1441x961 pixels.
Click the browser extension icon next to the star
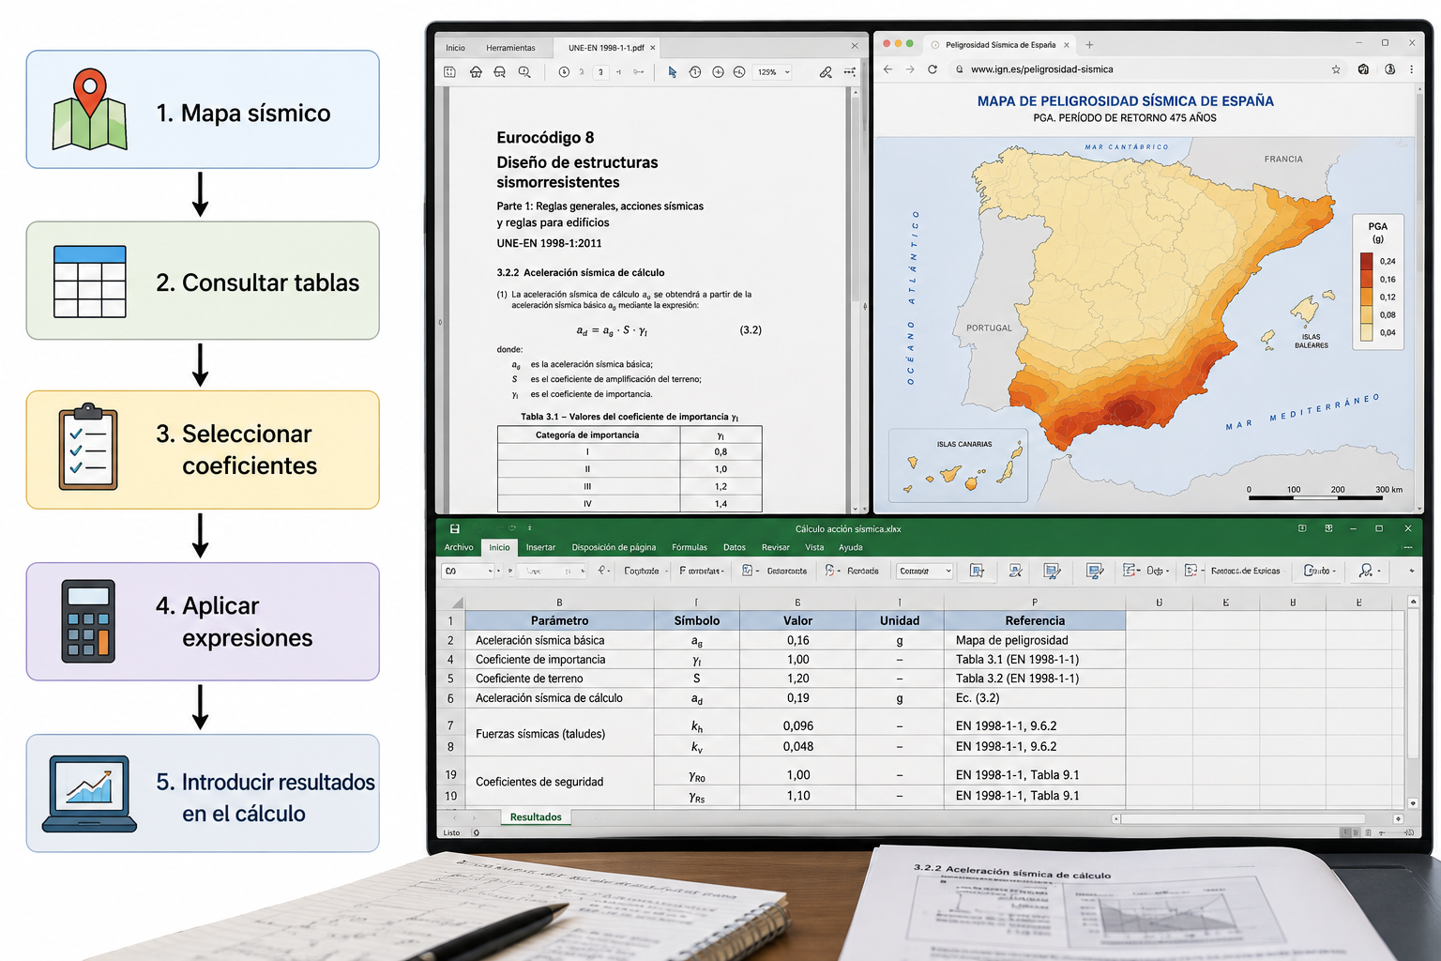pyautogui.click(x=1364, y=69)
